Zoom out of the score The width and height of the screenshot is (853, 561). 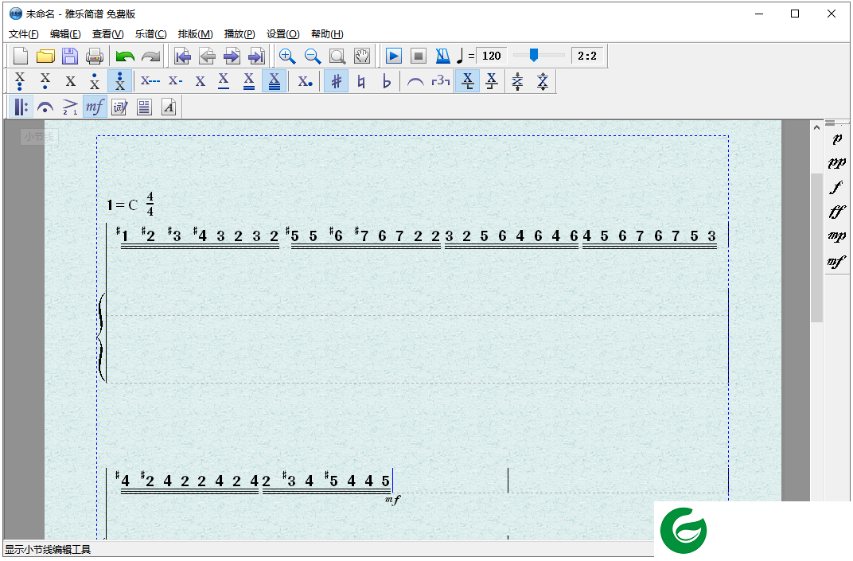(312, 56)
